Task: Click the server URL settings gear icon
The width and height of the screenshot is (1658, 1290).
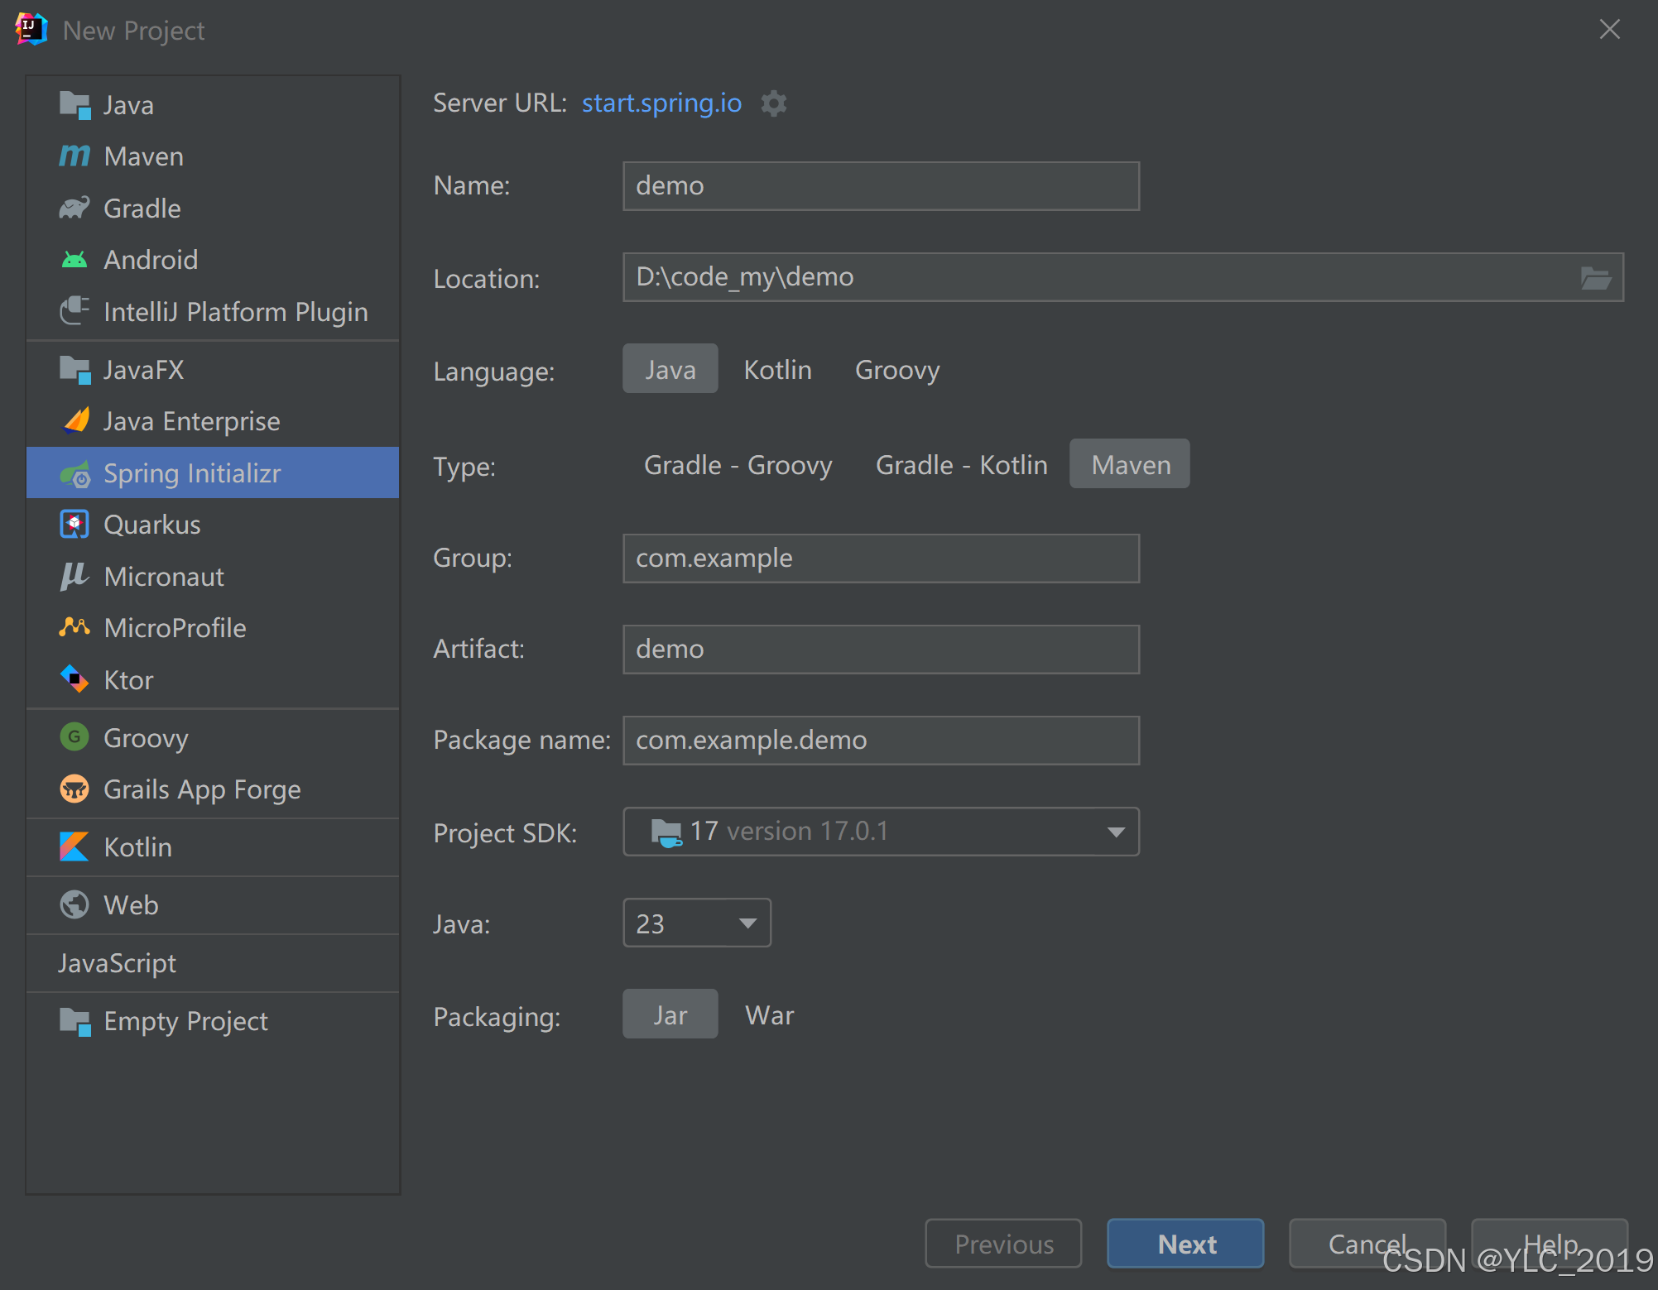Action: point(773,103)
